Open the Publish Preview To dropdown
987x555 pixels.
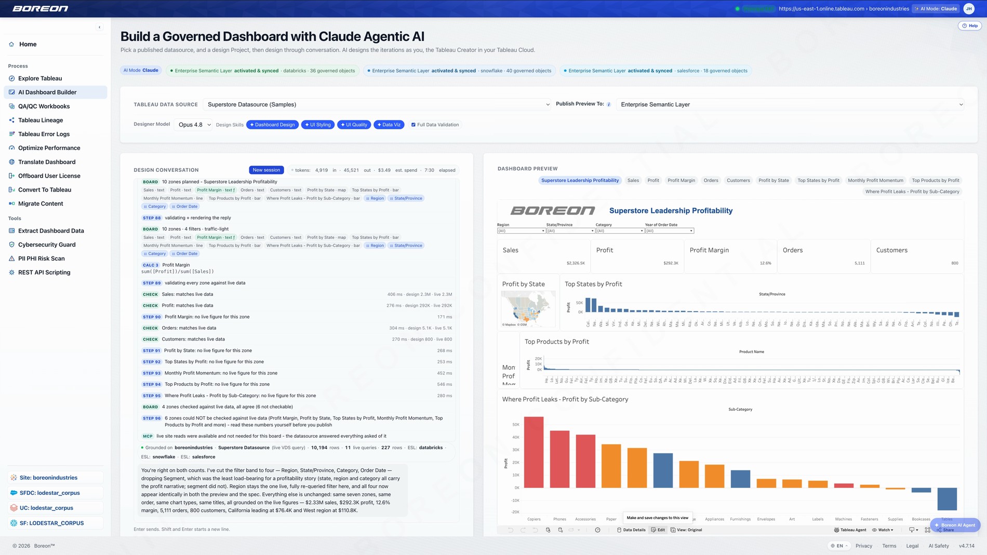pyautogui.click(x=791, y=104)
